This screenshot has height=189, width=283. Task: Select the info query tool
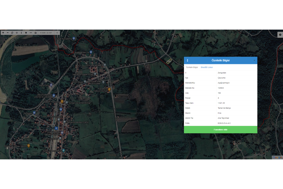(x=21, y=32)
